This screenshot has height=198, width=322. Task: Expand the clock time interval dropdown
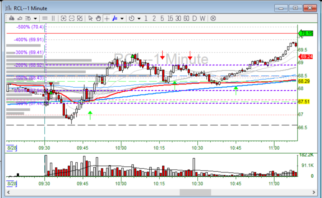click(x=139, y=18)
